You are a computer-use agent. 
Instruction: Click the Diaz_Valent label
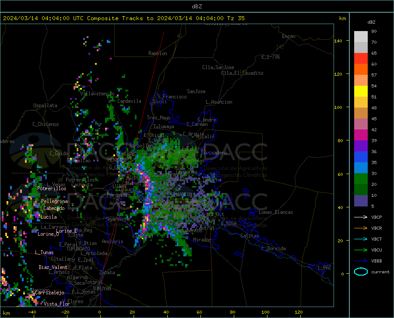click(x=53, y=267)
